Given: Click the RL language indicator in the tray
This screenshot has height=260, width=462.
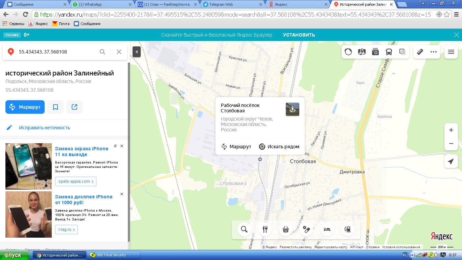Looking at the screenshot, I should (405, 255).
